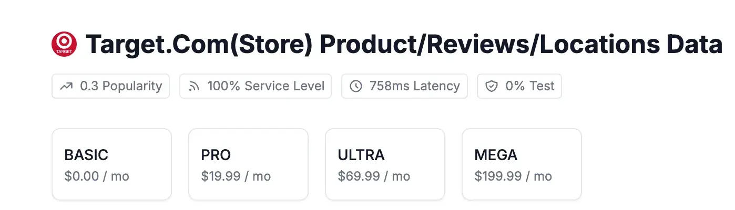The image size is (735, 210).
Task: Click the 100% Service Level badge text
Action: pyautogui.click(x=266, y=86)
